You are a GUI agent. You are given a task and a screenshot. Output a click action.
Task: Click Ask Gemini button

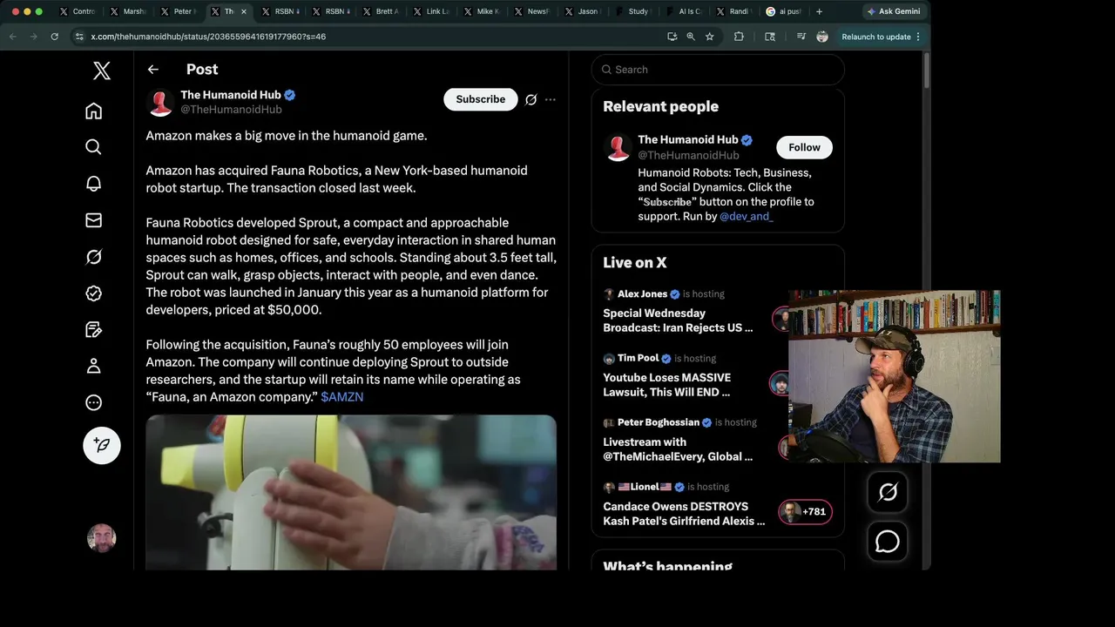pos(894,11)
